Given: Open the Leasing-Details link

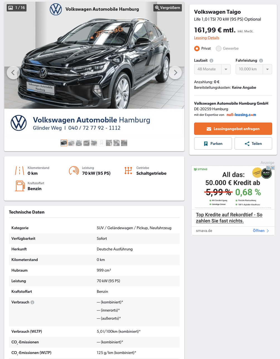Looking at the screenshot, I should (x=207, y=38).
